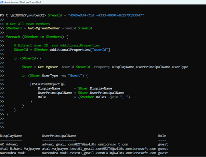Click the PowerShell icon in title bar
Viewport: 206px width, 157px height.
pyautogui.click(x=3, y=3)
